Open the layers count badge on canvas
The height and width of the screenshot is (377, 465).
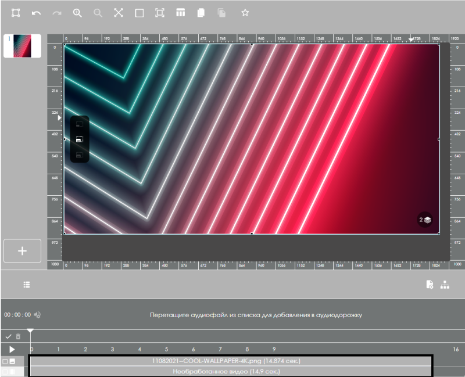click(425, 220)
